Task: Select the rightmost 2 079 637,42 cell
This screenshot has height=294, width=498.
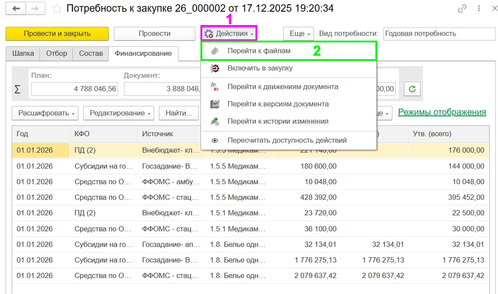Action: (x=448, y=275)
